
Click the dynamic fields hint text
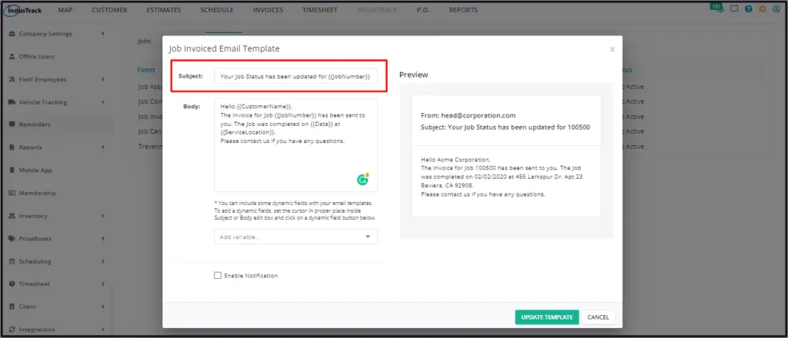point(295,210)
